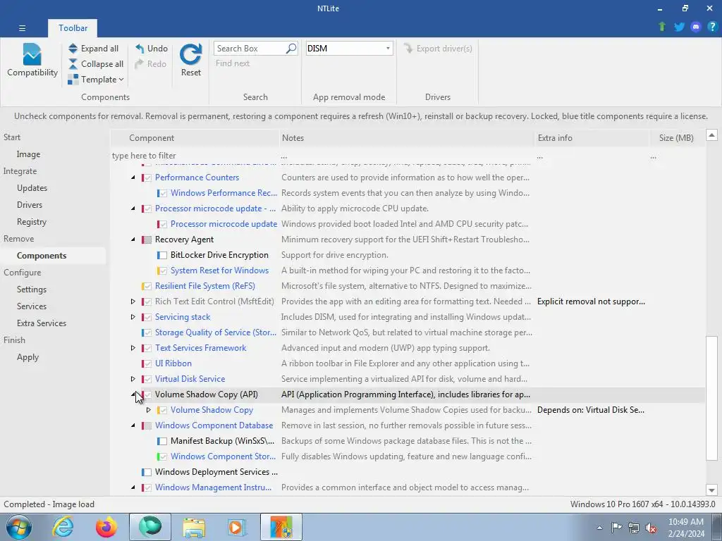Click the Collapse all icon
Screen dimensions: 722x541
pos(73,64)
